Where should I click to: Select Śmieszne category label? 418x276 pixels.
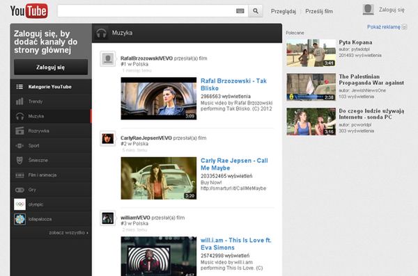pyautogui.click(x=38, y=160)
